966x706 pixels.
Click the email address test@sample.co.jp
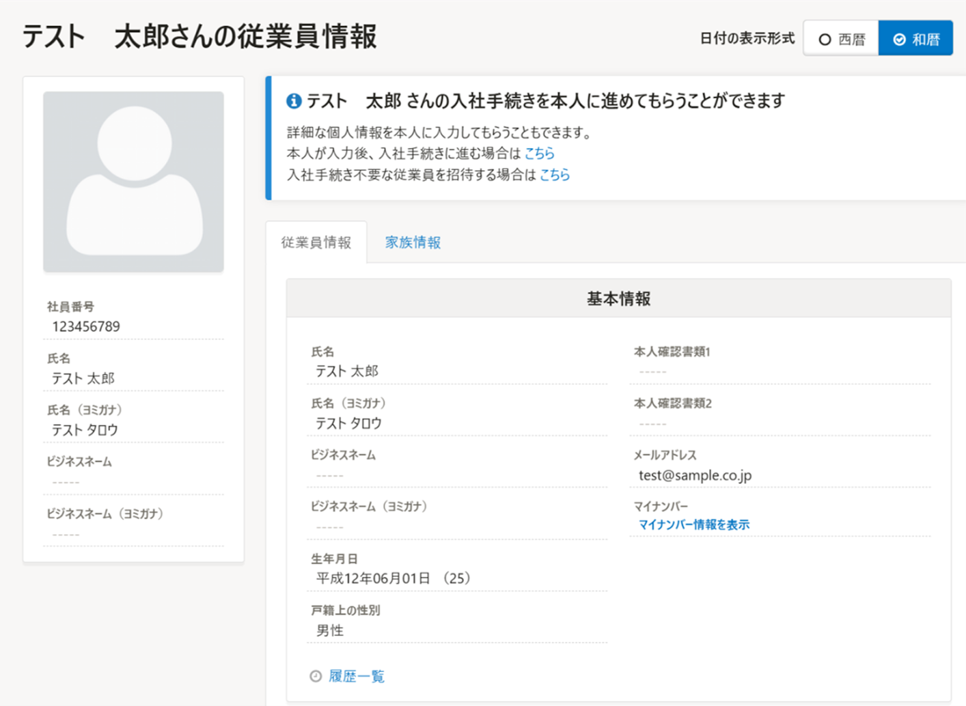(695, 475)
